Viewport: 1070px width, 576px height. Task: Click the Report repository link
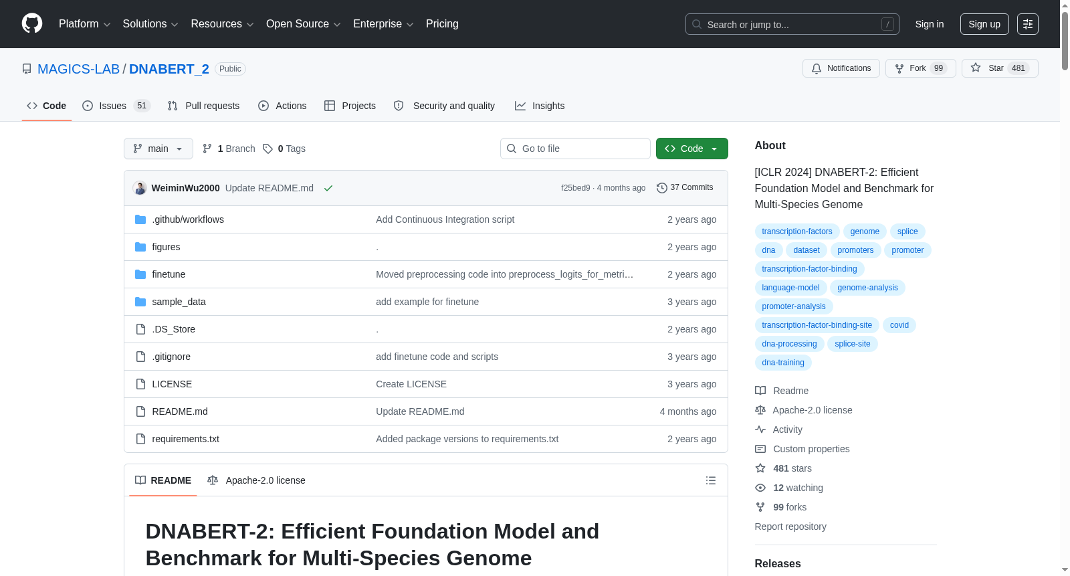coord(790,526)
